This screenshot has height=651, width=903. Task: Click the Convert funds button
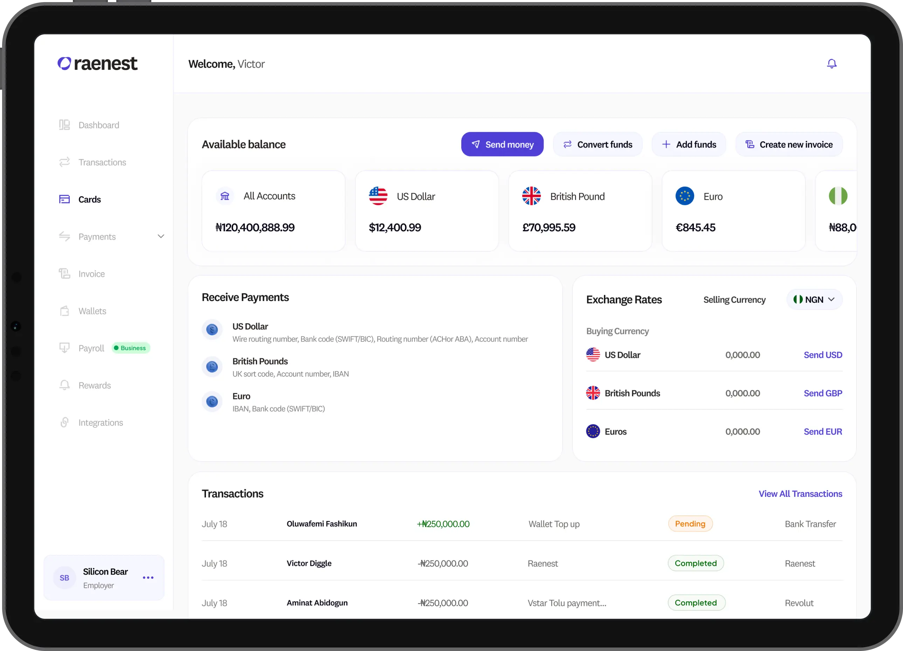point(597,145)
